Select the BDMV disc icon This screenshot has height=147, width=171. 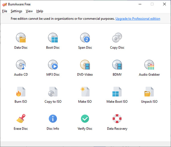(x=117, y=65)
